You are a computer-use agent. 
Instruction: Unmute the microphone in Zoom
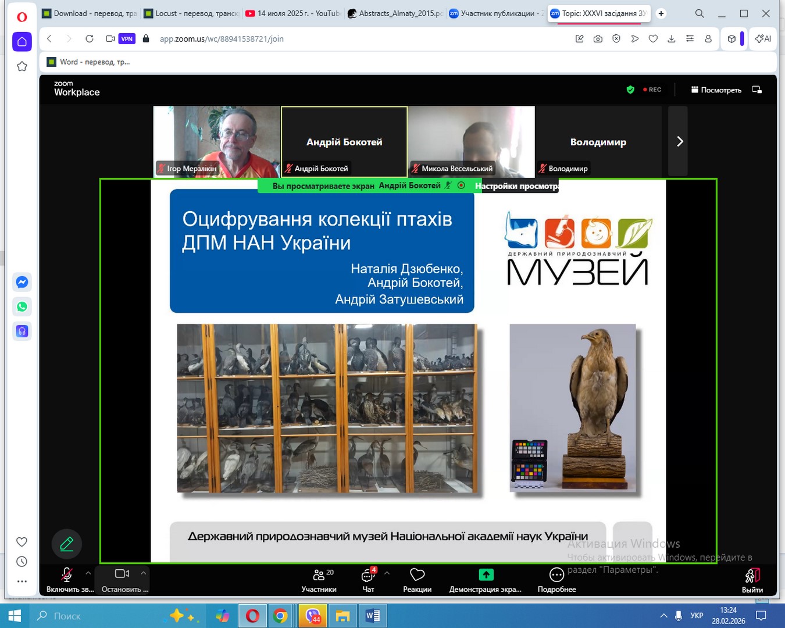click(67, 575)
